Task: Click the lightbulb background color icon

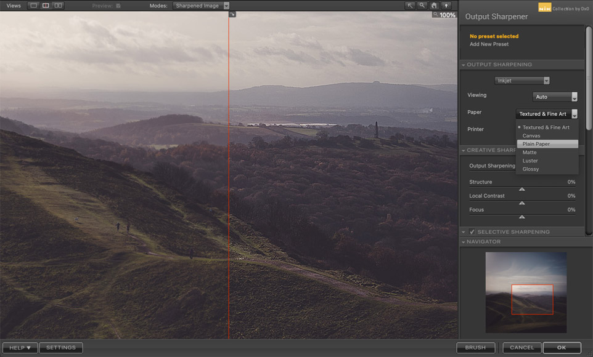Action: pos(446,6)
